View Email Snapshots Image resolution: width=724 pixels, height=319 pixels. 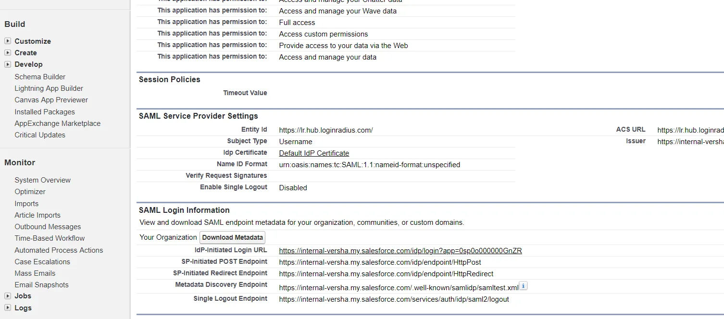pos(41,284)
